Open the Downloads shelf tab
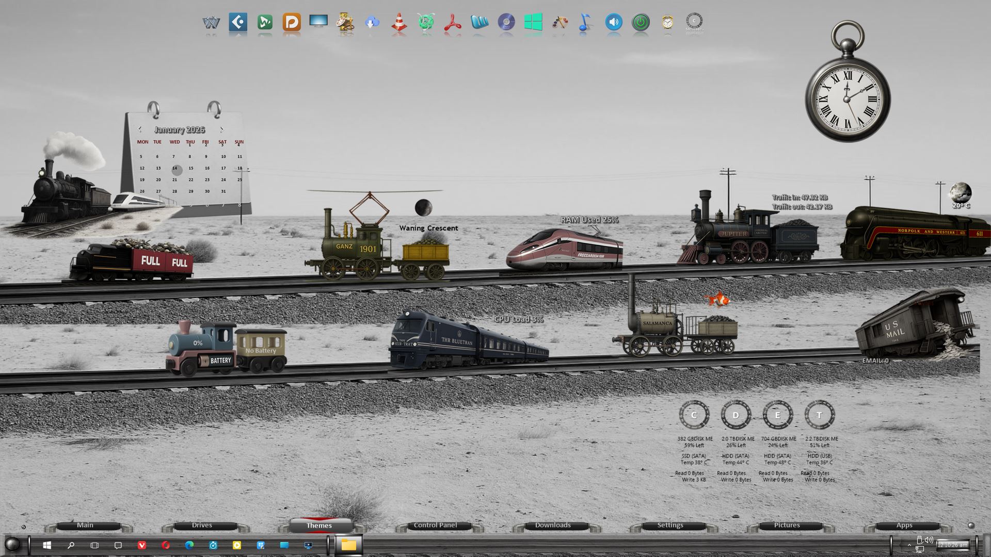Image resolution: width=991 pixels, height=557 pixels. pos(553,526)
